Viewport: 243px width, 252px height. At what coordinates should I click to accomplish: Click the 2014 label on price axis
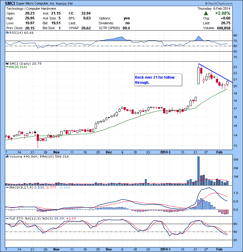pyautogui.click(x=164, y=152)
